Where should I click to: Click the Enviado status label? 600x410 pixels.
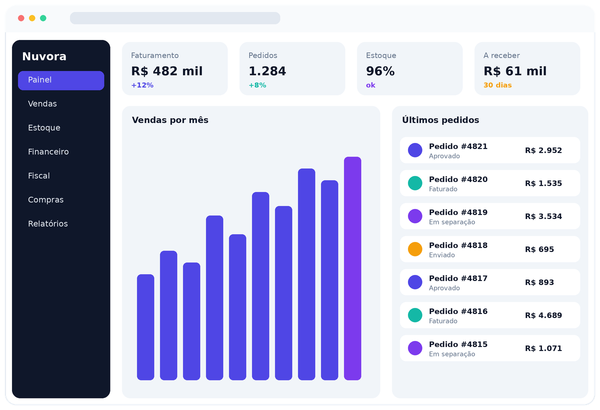pos(442,255)
